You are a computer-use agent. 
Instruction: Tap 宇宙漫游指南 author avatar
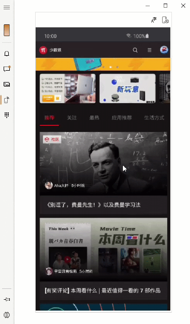point(49,271)
